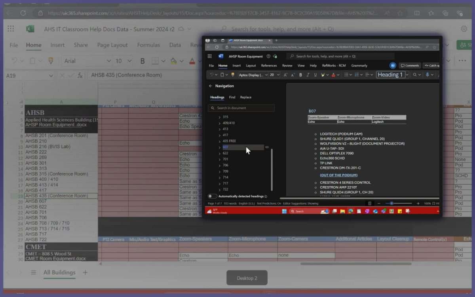Open the Arial font dropdown in Excel
Viewport: 475px width, 297px height.
108,61
